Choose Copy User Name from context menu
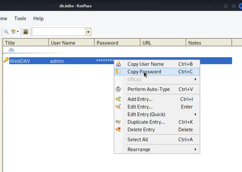242x172 pixels. [x=157, y=64]
